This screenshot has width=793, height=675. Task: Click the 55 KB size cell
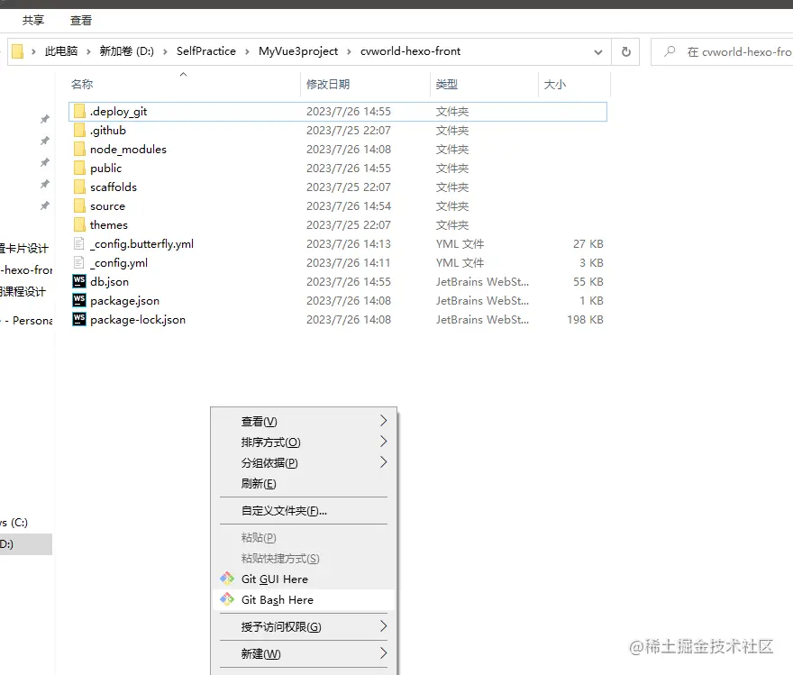point(588,282)
